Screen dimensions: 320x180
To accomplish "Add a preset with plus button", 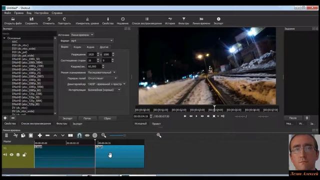I will click(5, 118).
